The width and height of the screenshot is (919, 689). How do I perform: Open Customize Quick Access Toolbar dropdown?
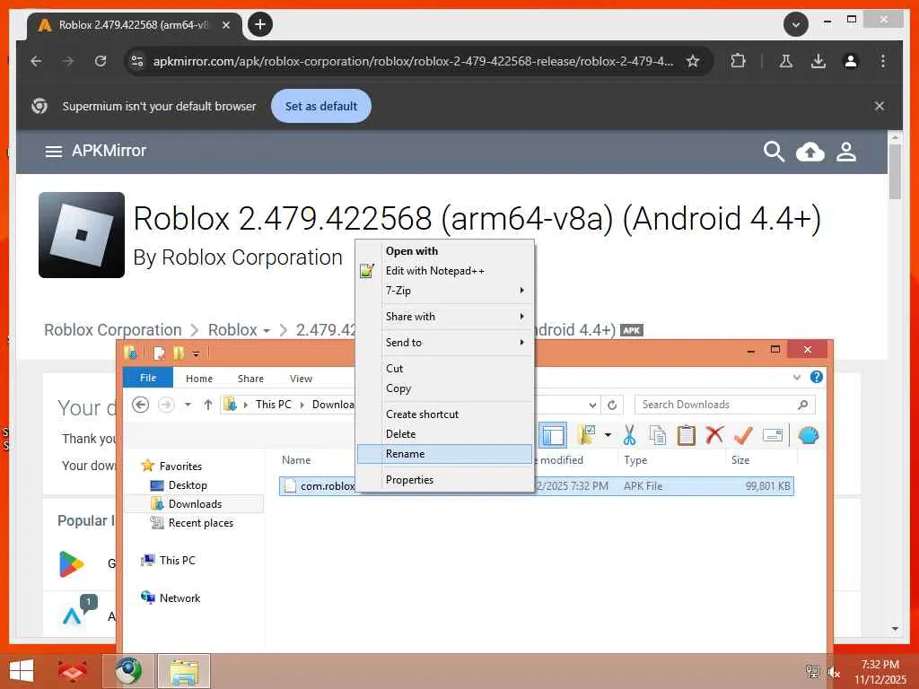coord(196,353)
